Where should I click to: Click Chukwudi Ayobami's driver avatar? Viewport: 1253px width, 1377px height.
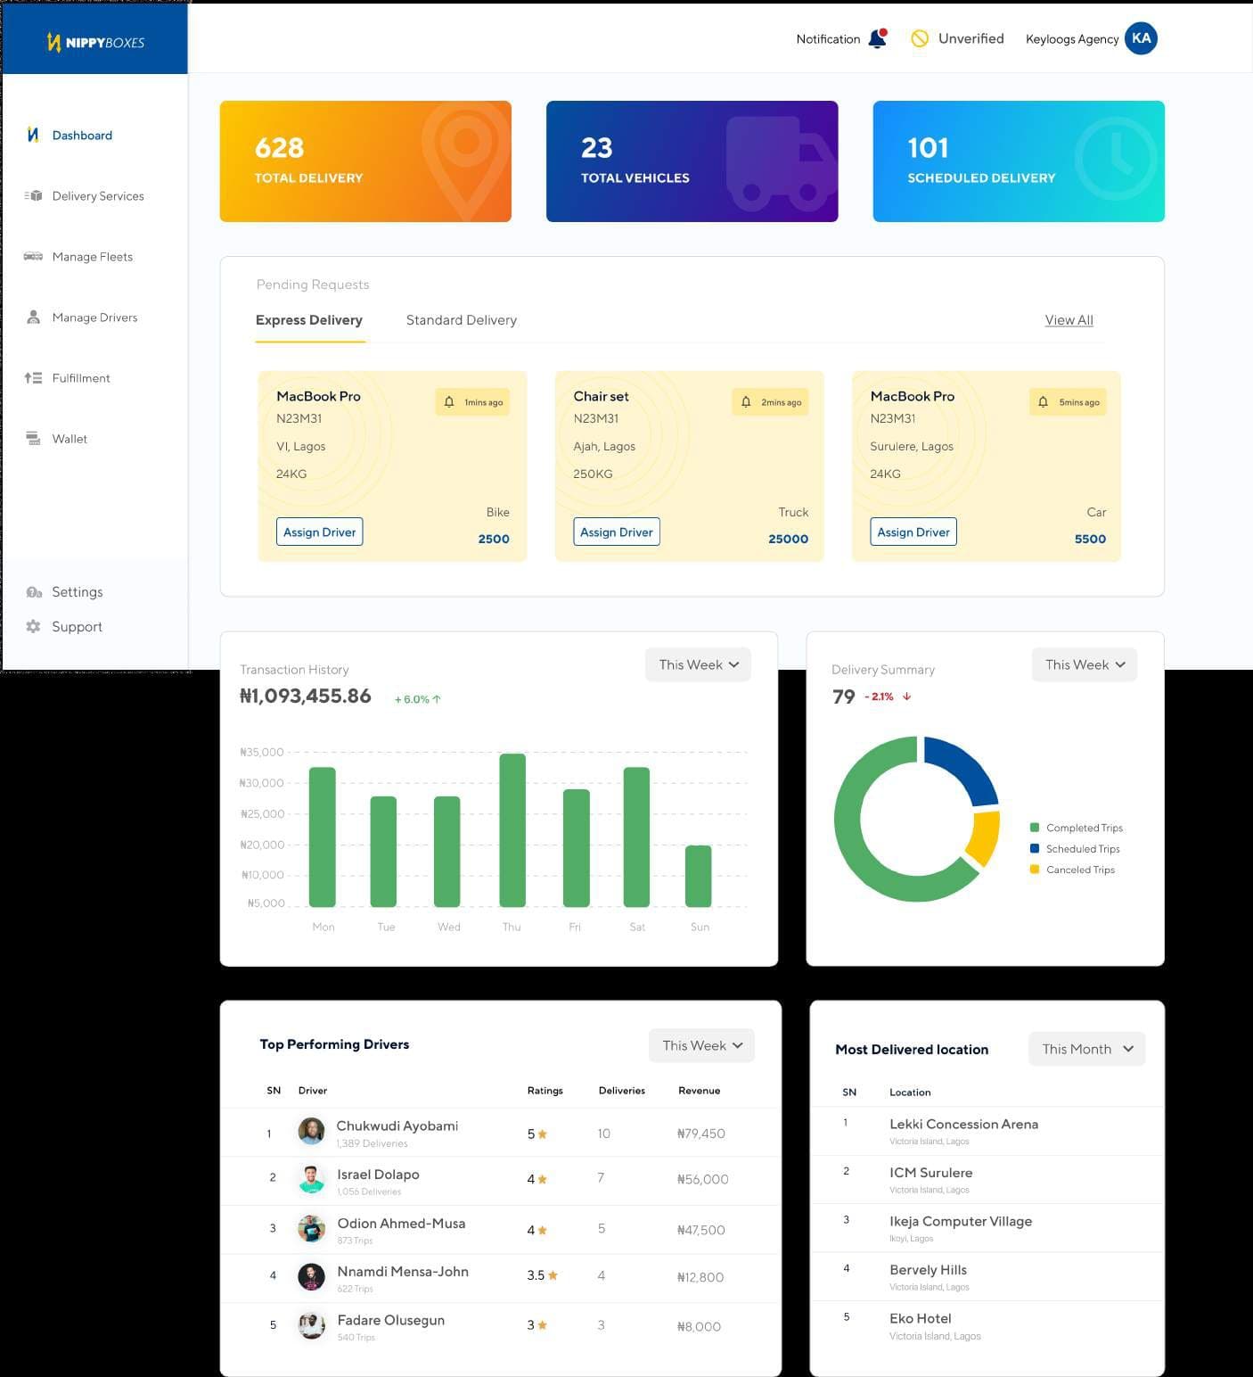click(x=311, y=1131)
